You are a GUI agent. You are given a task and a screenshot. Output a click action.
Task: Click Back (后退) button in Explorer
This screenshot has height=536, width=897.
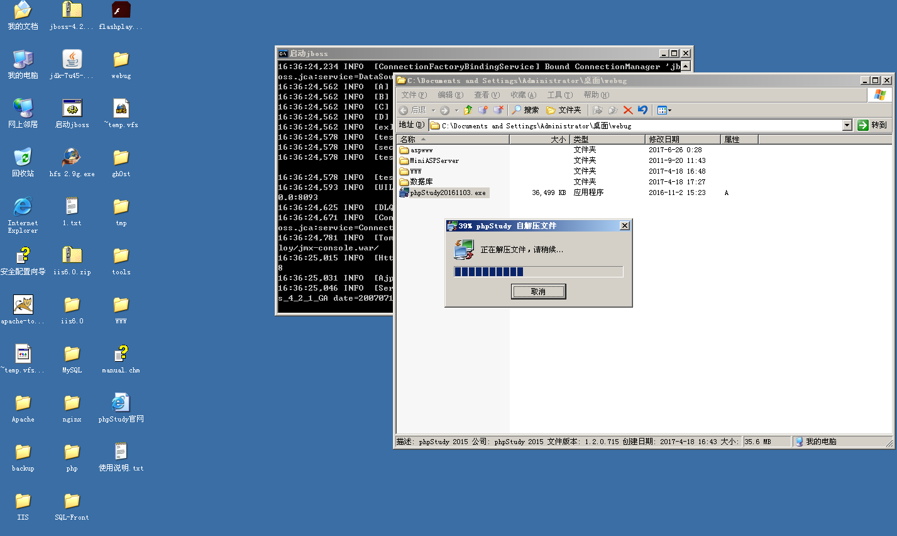[x=412, y=110]
